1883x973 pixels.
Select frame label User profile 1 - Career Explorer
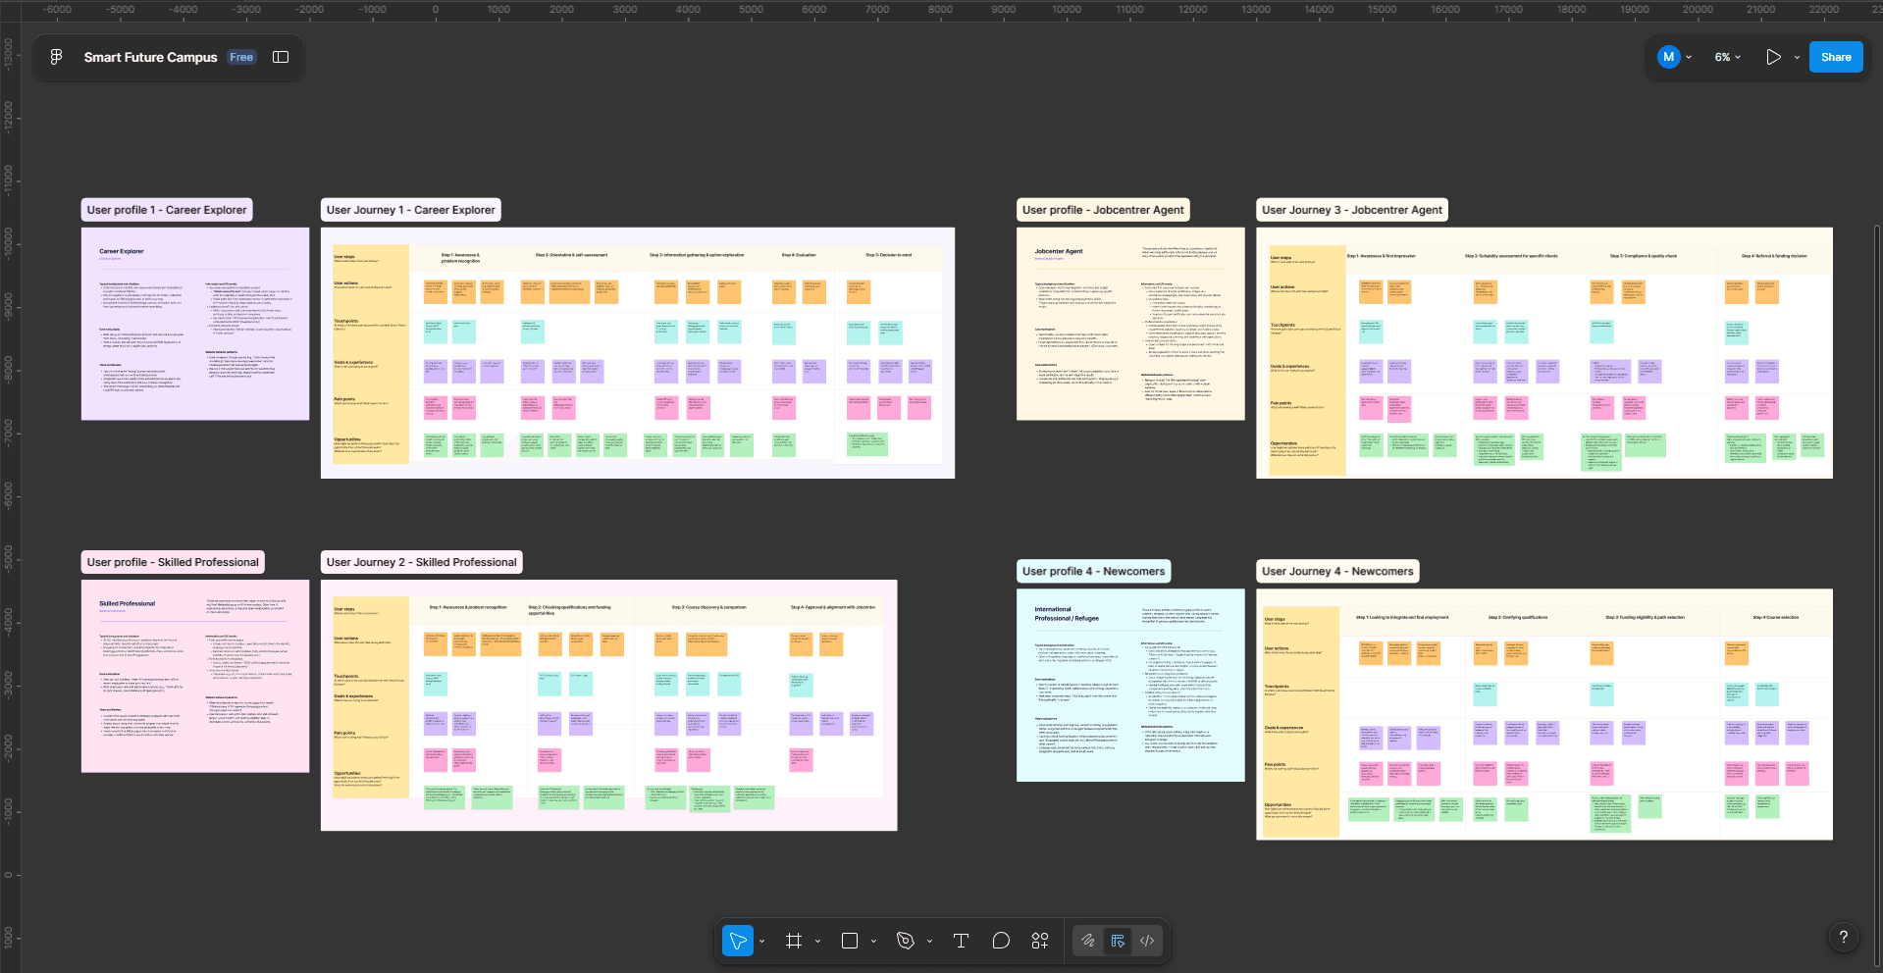click(167, 210)
